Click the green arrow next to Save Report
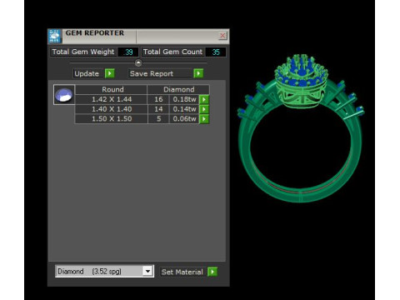Image resolution: width=400 pixels, height=300 pixels. (198, 73)
